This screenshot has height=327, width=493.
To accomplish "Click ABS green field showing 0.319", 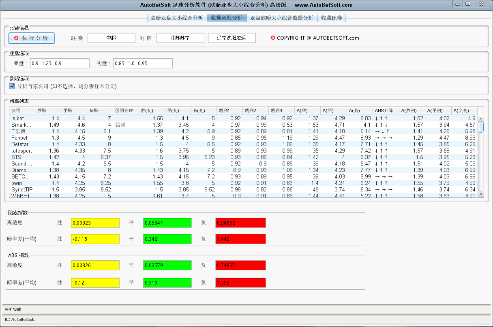I will pyautogui.click(x=167, y=282).
